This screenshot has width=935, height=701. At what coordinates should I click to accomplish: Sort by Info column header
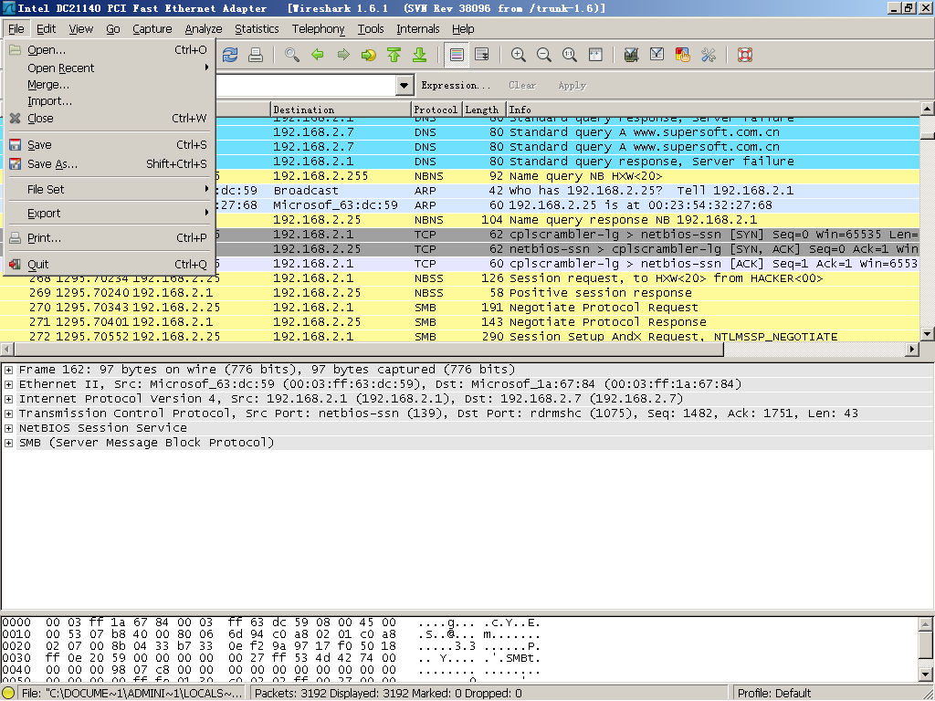(x=712, y=110)
